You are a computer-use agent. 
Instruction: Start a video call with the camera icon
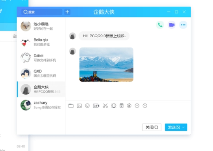(172, 25)
